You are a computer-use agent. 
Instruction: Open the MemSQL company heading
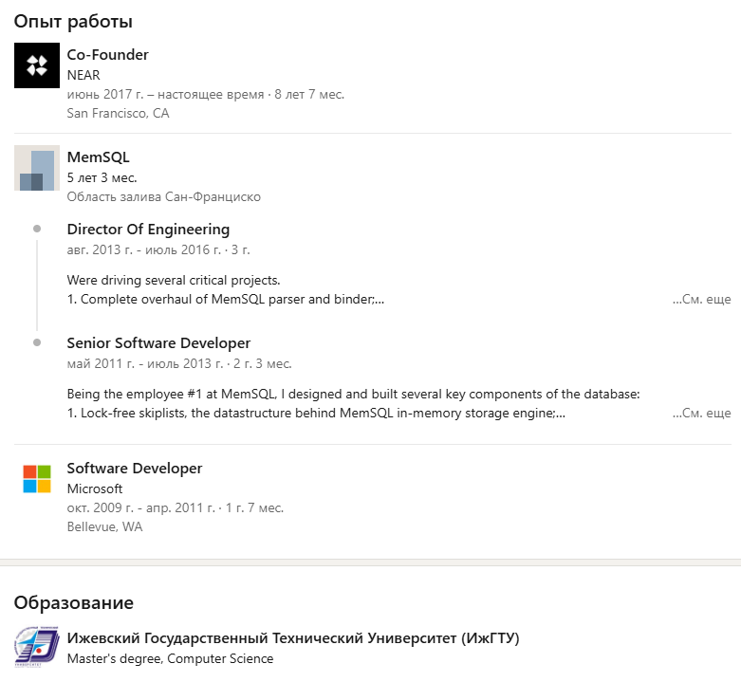point(98,157)
